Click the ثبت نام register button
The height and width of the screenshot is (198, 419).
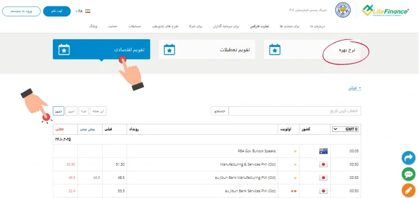point(57,11)
